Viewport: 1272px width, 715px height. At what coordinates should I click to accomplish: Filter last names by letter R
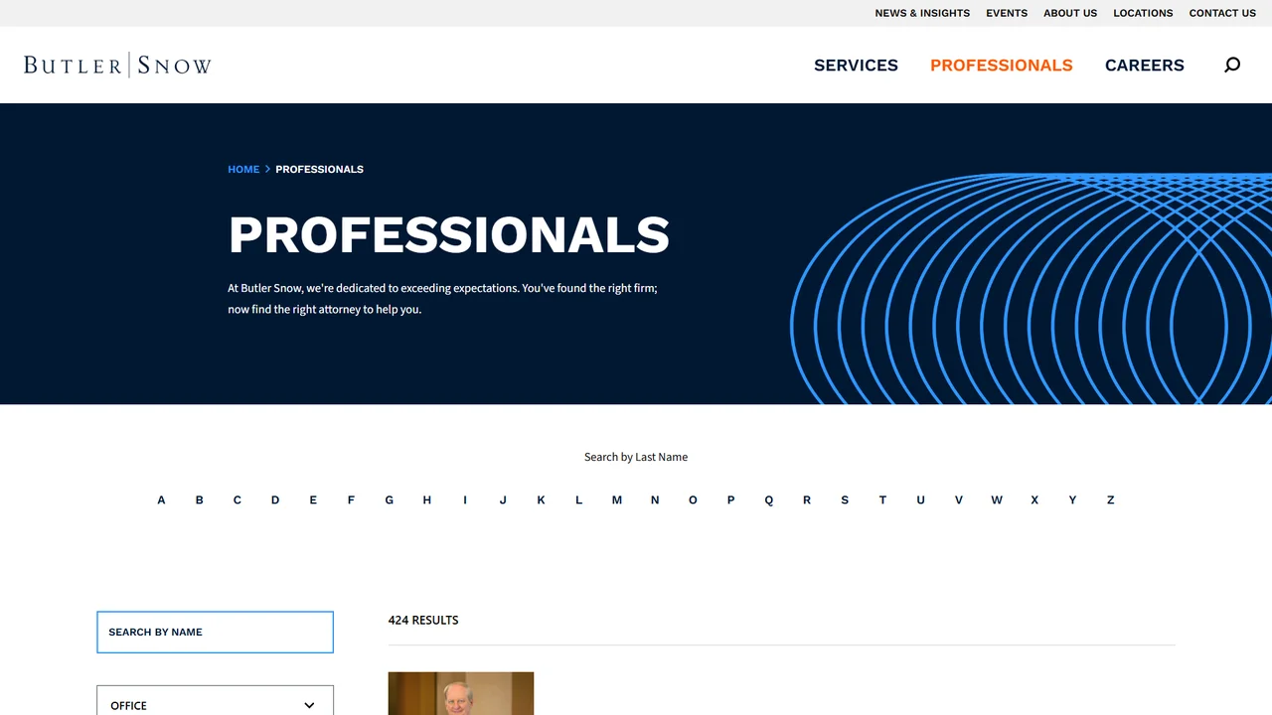tap(807, 500)
